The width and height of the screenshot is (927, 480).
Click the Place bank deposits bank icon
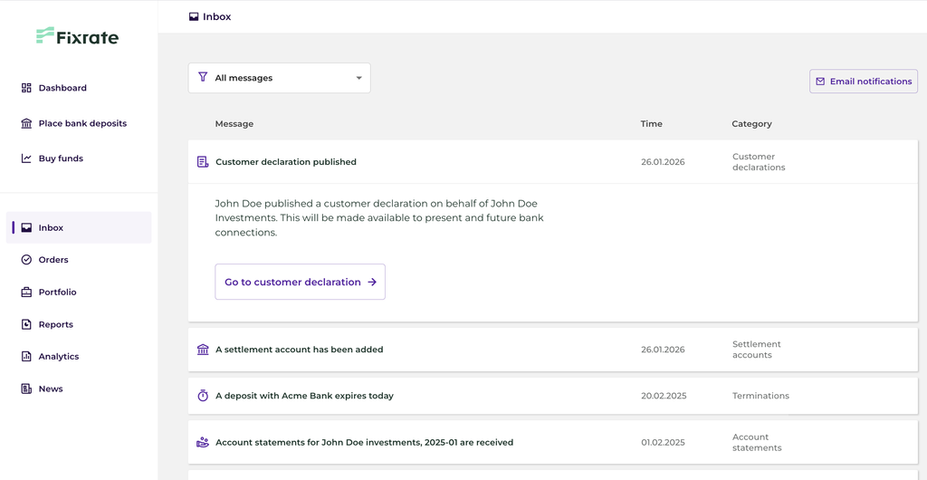coord(26,123)
